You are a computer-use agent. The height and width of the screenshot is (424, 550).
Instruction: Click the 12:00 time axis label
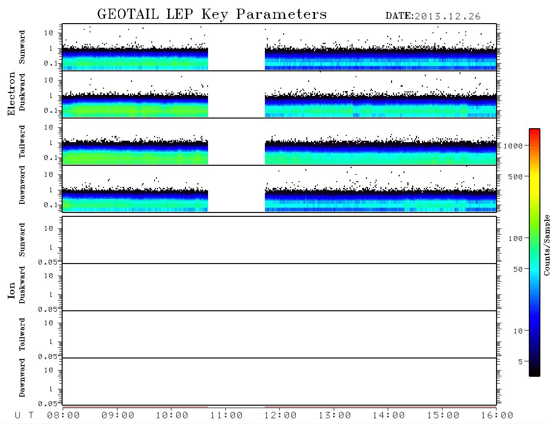coord(280,415)
